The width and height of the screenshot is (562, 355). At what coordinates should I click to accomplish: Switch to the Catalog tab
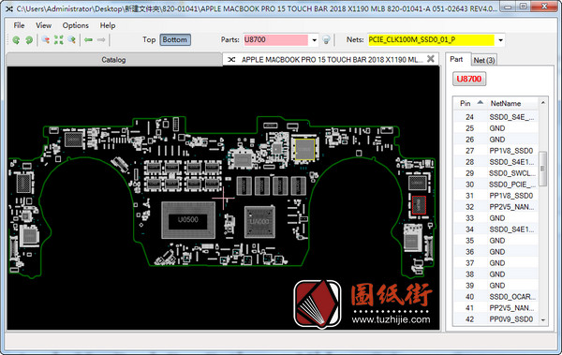tap(113, 60)
